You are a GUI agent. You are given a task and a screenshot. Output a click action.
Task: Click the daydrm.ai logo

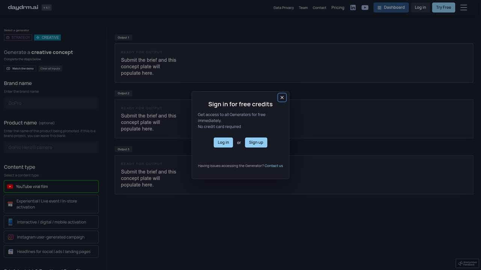pyautogui.click(x=22, y=7)
